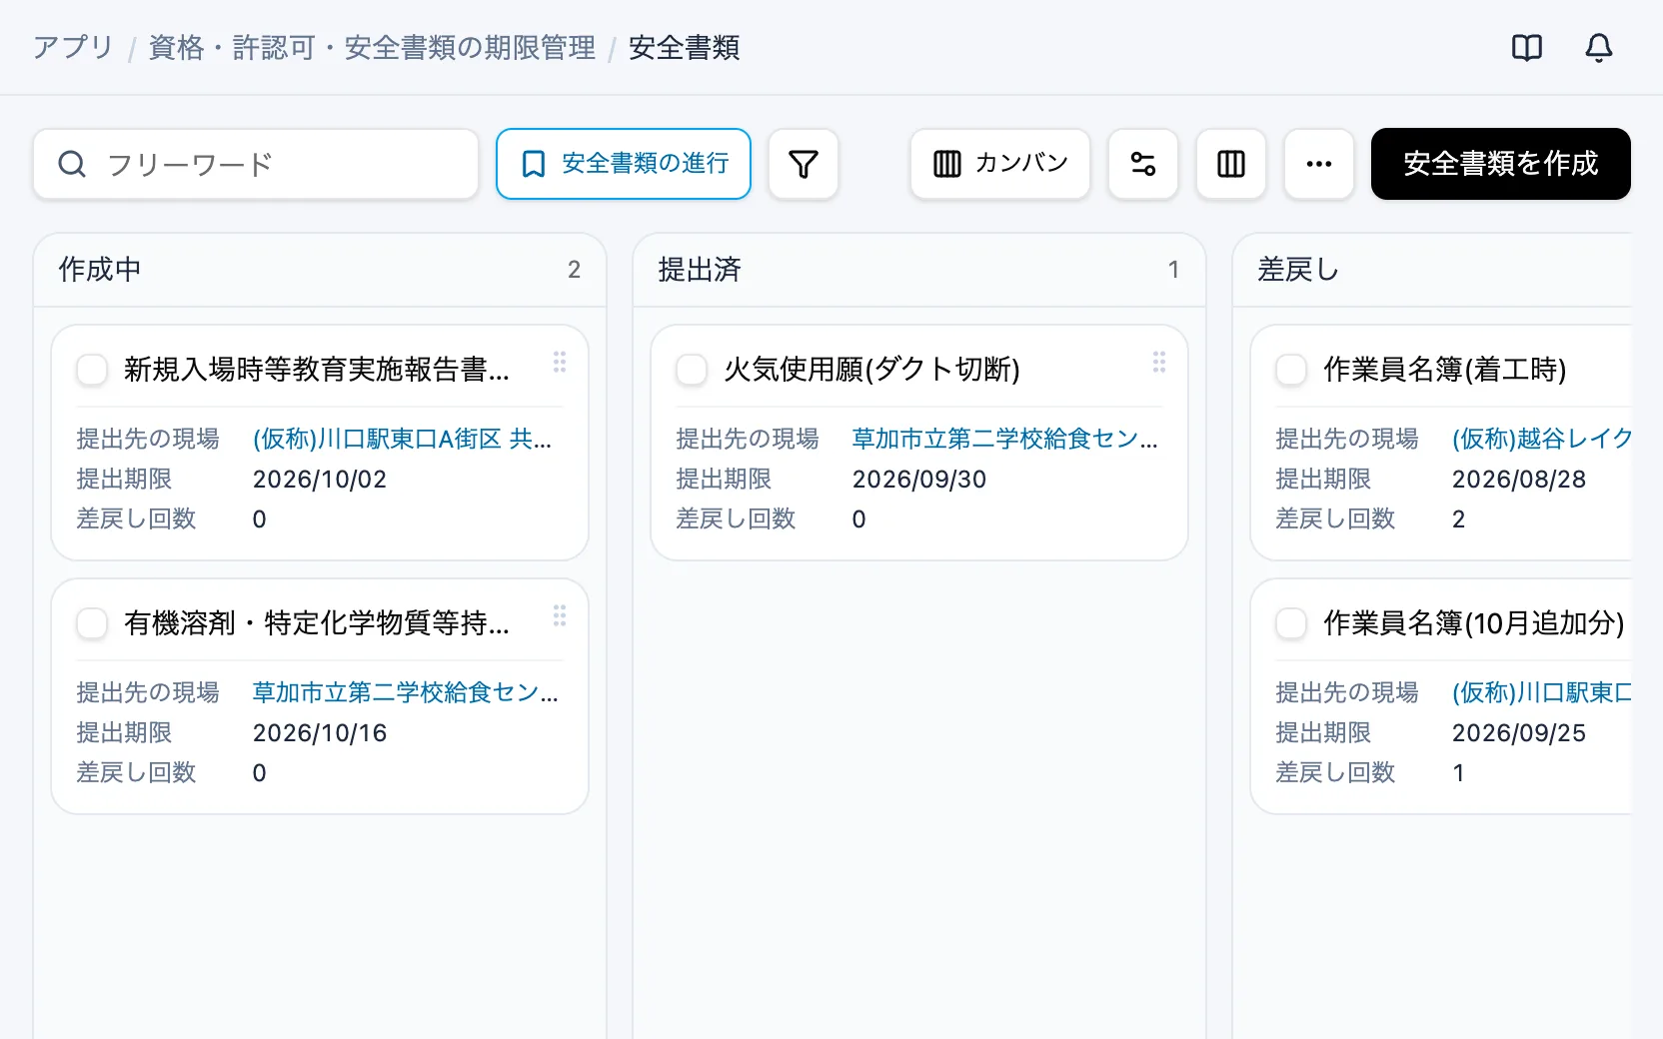Open the 安全書類の進行 saved view
This screenshot has width=1663, height=1039.
pyautogui.click(x=624, y=164)
